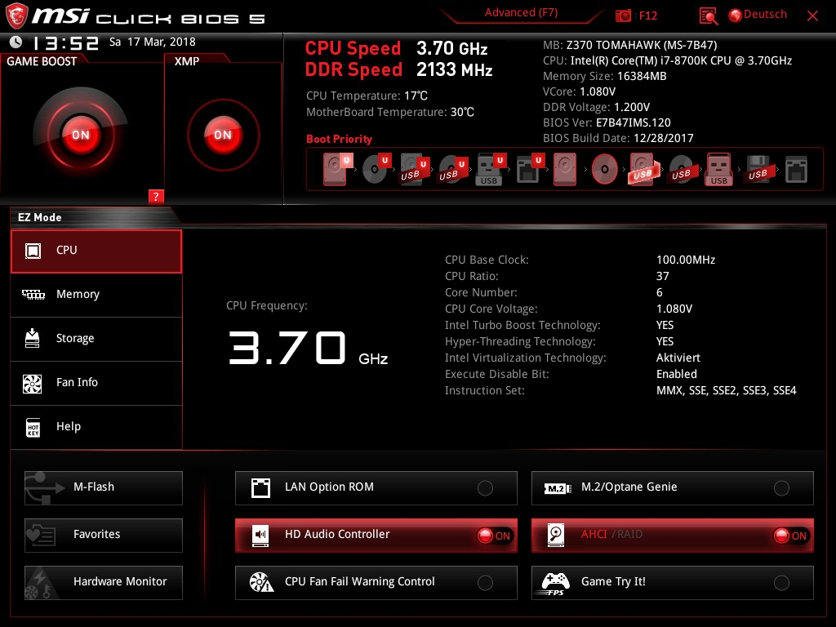This screenshot has height=627, width=836.
Task: Select the legacy USB key boot icon
Action: 718,169
